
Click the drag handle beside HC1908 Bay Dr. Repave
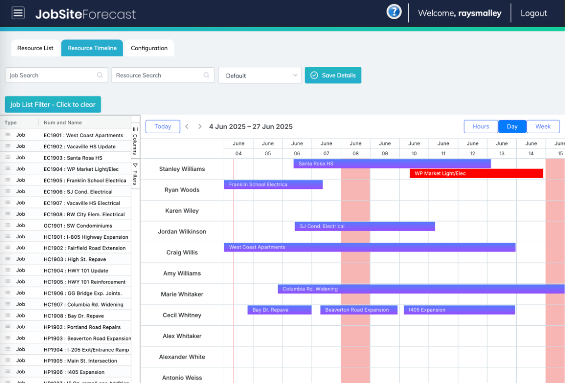coord(7,316)
